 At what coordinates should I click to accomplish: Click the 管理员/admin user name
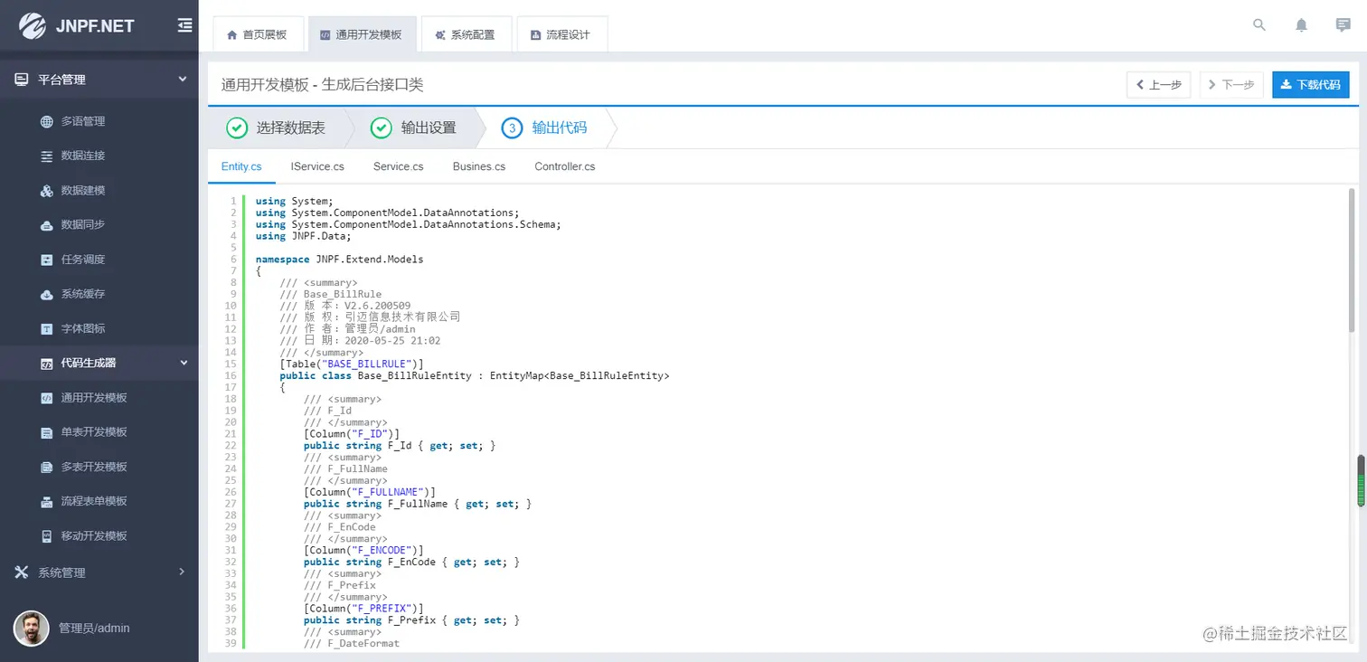(x=94, y=628)
